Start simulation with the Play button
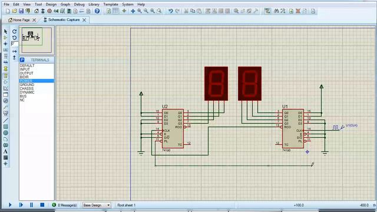 (x=10, y=205)
